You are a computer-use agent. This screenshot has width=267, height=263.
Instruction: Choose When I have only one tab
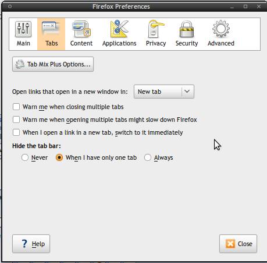59,157
